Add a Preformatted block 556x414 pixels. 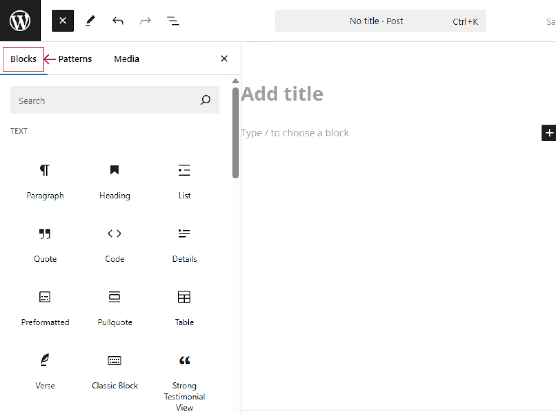tap(45, 309)
